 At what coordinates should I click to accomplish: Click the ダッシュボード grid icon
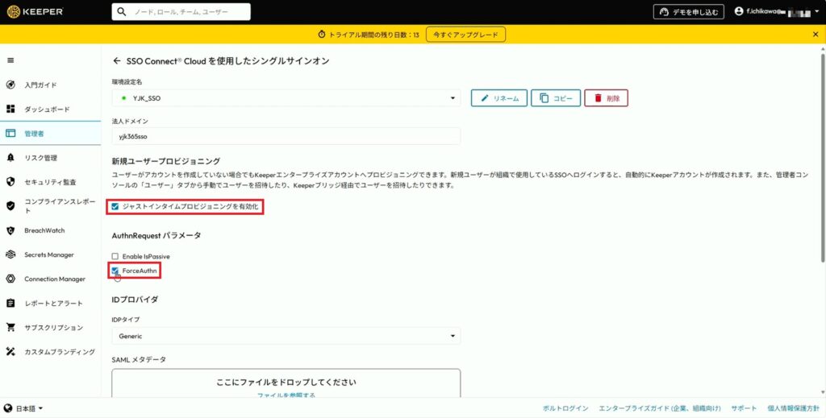(10, 109)
